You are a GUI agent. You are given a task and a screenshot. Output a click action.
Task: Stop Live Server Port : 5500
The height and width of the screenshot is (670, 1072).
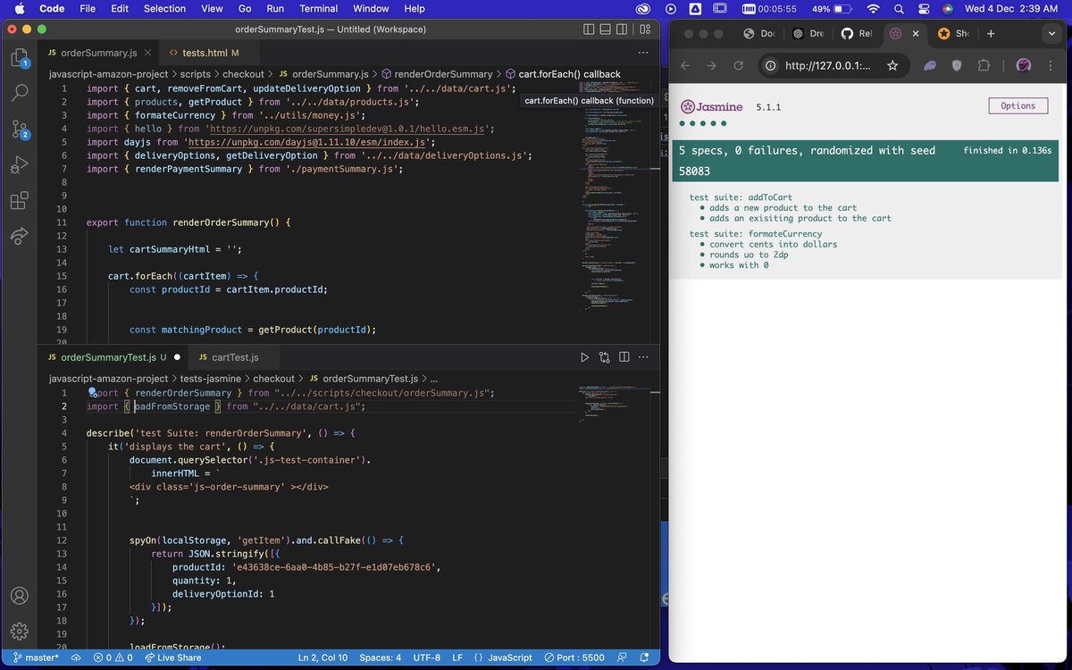tap(574, 657)
